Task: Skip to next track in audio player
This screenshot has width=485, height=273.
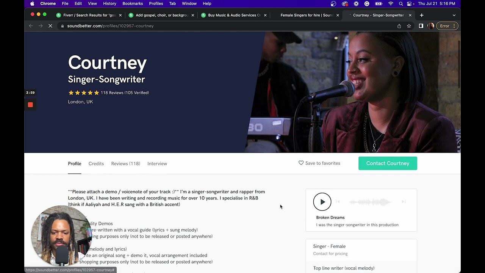Action: coord(404,202)
